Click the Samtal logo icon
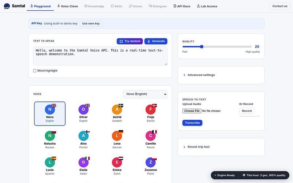This screenshot has height=183, width=293. point(7,6)
